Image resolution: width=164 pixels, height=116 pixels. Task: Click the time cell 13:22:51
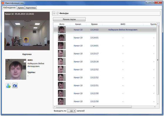tap(94, 85)
